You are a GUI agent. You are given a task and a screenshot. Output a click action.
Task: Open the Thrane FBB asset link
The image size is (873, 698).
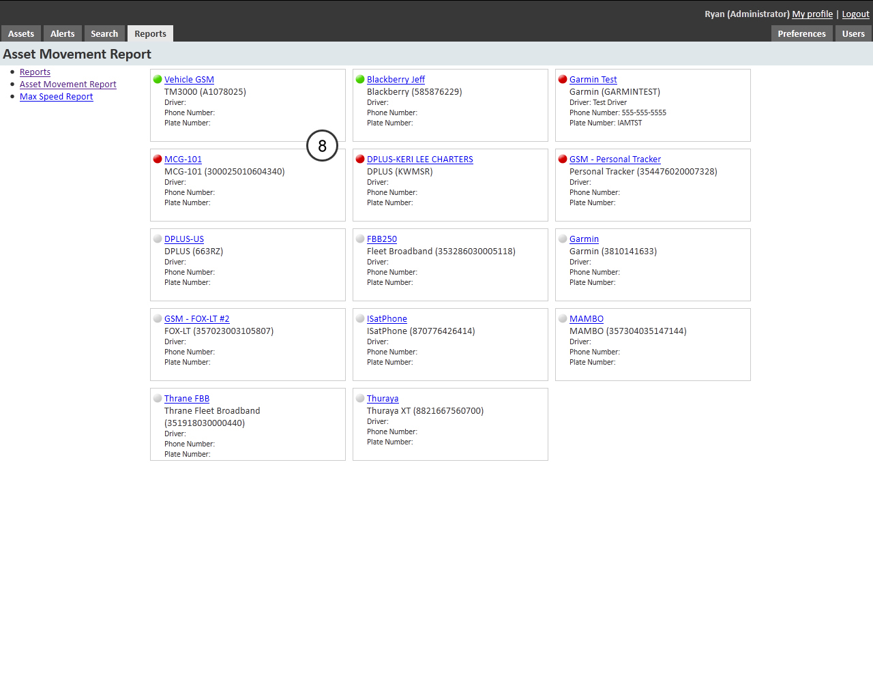point(187,399)
